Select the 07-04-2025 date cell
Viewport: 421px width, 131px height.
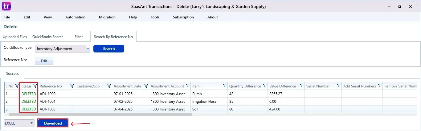pos(131,109)
